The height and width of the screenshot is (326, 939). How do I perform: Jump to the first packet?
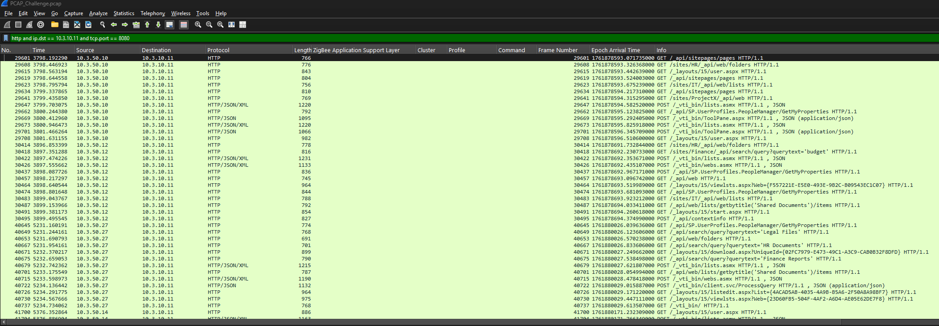(147, 25)
